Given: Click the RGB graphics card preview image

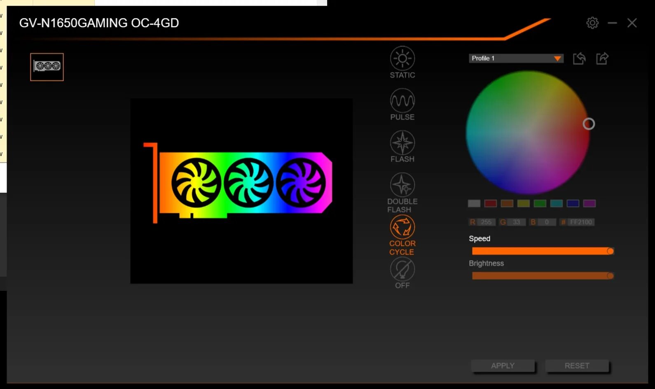Looking at the screenshot, I should 241,191.
